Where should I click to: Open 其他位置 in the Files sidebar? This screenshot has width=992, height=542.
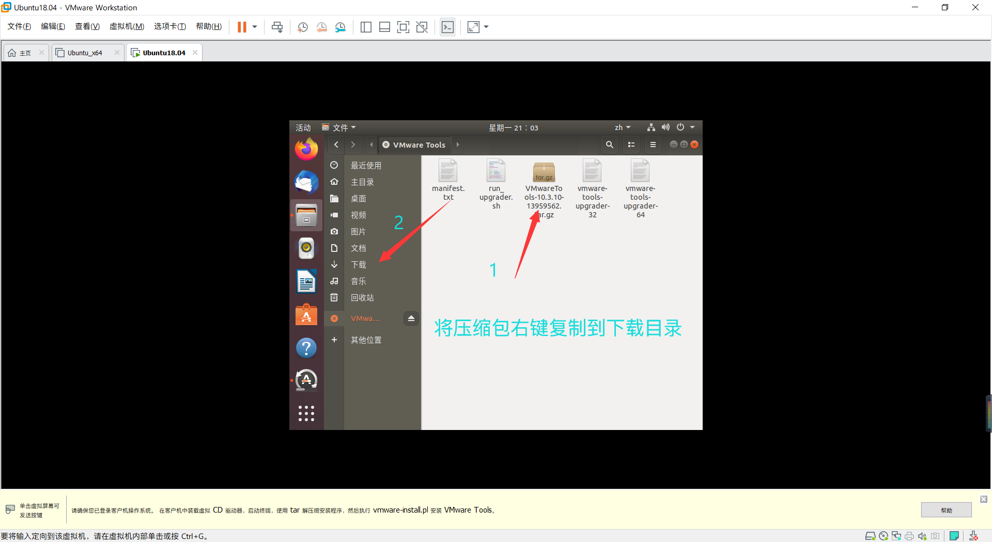pyautogui.click(x=373, y=340)
